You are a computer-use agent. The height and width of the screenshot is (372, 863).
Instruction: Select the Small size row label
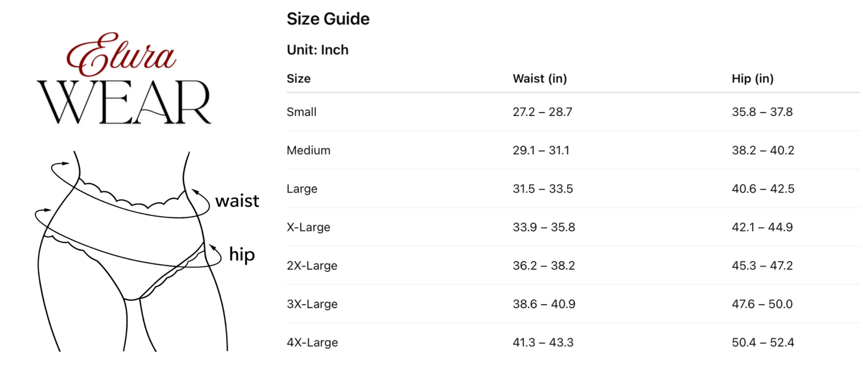point(302,112)
